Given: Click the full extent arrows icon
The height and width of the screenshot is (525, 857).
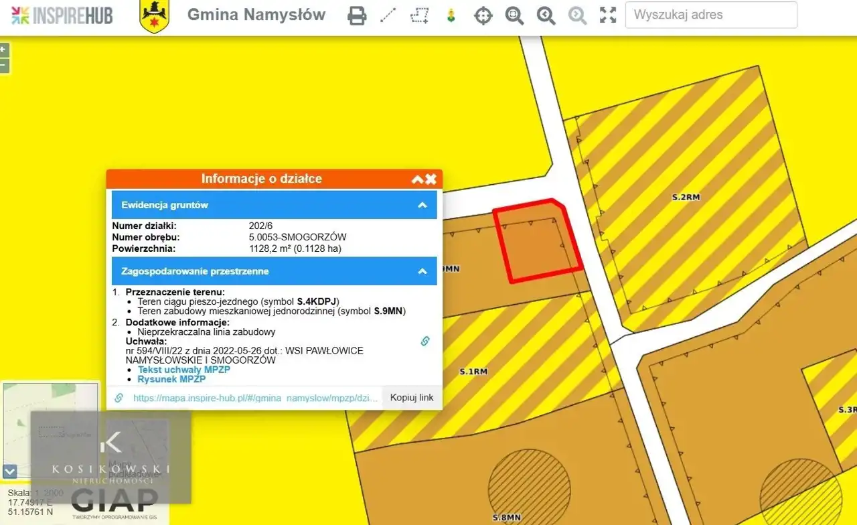Looking at the screenshot, I should point(608,15).
